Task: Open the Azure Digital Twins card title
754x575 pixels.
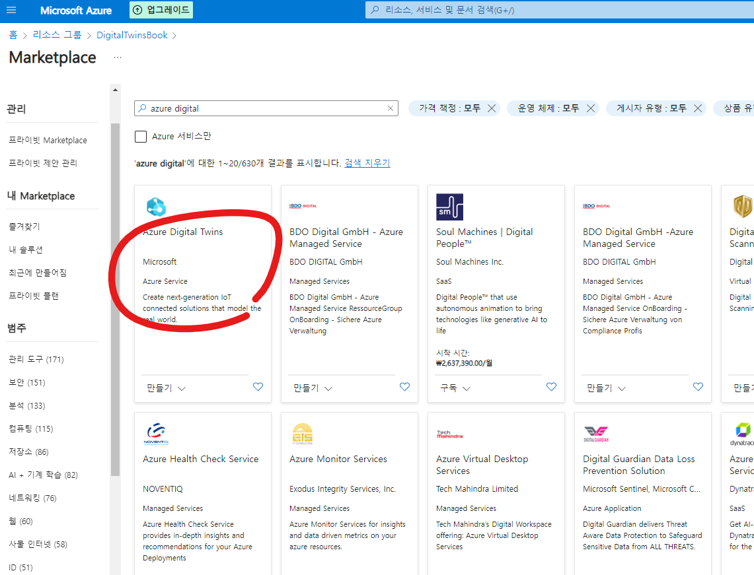Action: click(x=183, y=232)
